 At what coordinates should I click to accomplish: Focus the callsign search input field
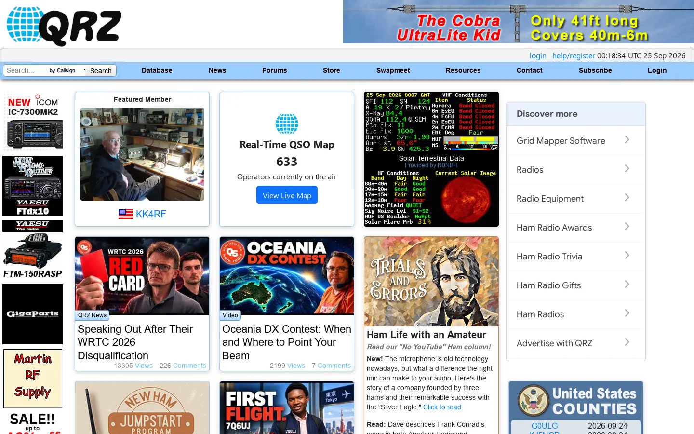26,70
